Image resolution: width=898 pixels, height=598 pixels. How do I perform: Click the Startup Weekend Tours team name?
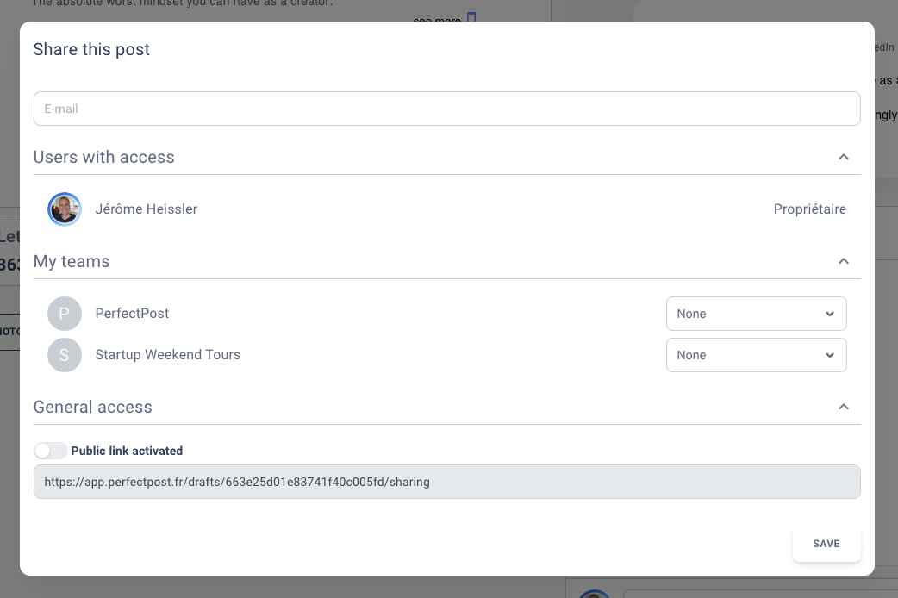coord(168,354)
